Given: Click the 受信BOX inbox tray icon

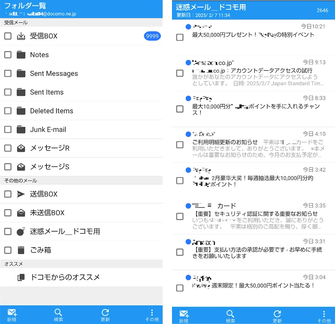Looking at the screenshot, I should coord(21,36).
